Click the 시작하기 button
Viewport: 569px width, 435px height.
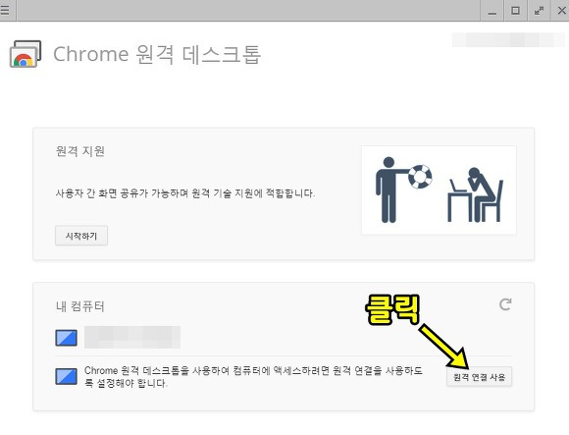(81, 236)
